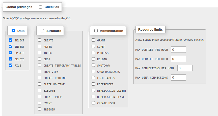Check the GRANT privilege

[x=93, y=40]
